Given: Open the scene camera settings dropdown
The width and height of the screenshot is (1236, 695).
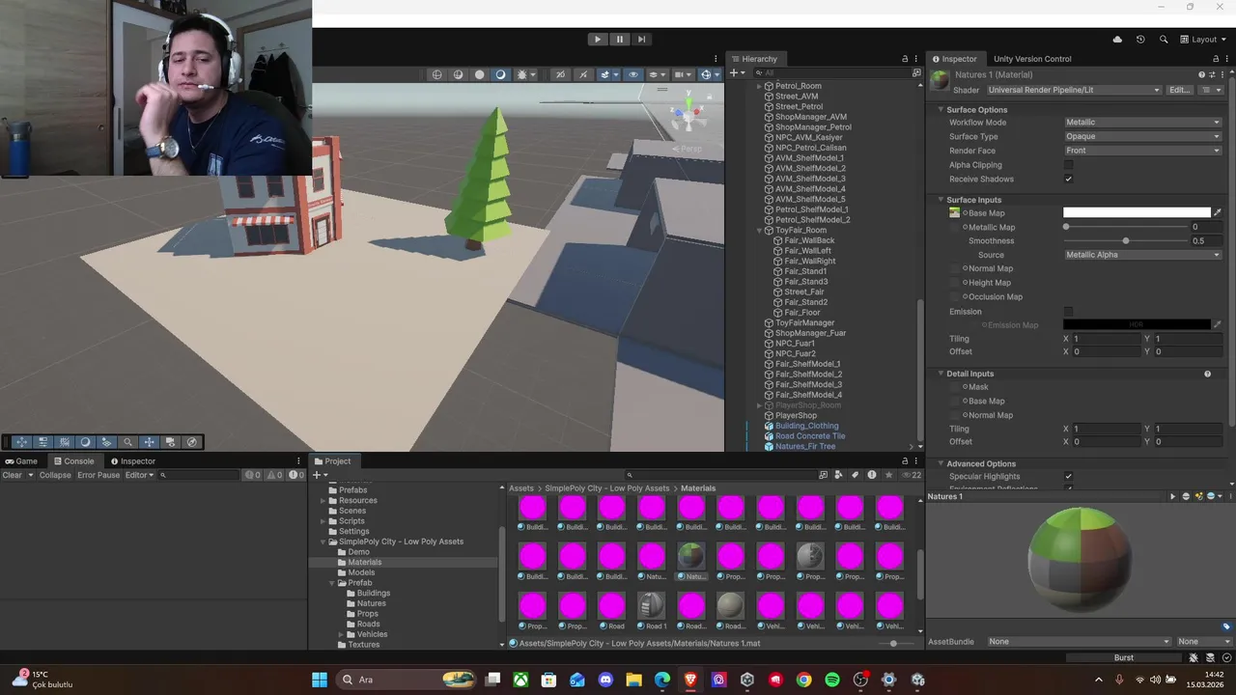Looking at the screenshot, I should click(x=683, y=74).
